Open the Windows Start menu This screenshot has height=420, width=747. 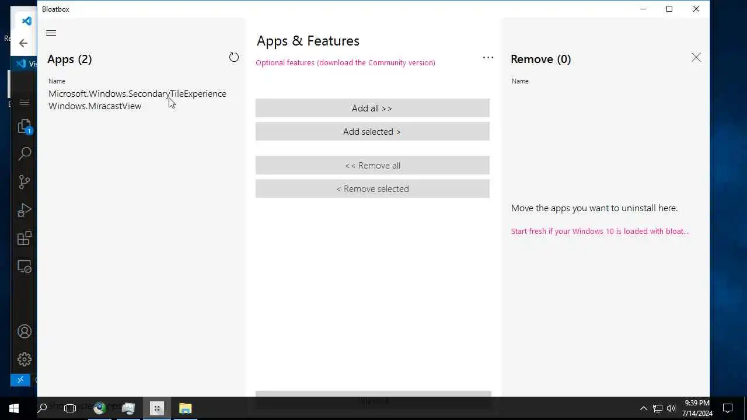click(14, 408)
